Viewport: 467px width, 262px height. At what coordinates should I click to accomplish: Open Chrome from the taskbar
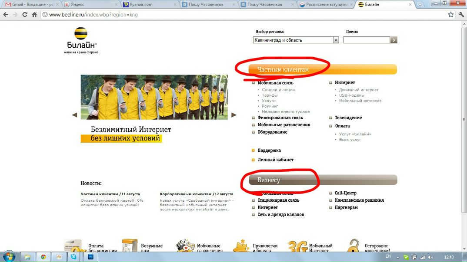coord(43,257)
